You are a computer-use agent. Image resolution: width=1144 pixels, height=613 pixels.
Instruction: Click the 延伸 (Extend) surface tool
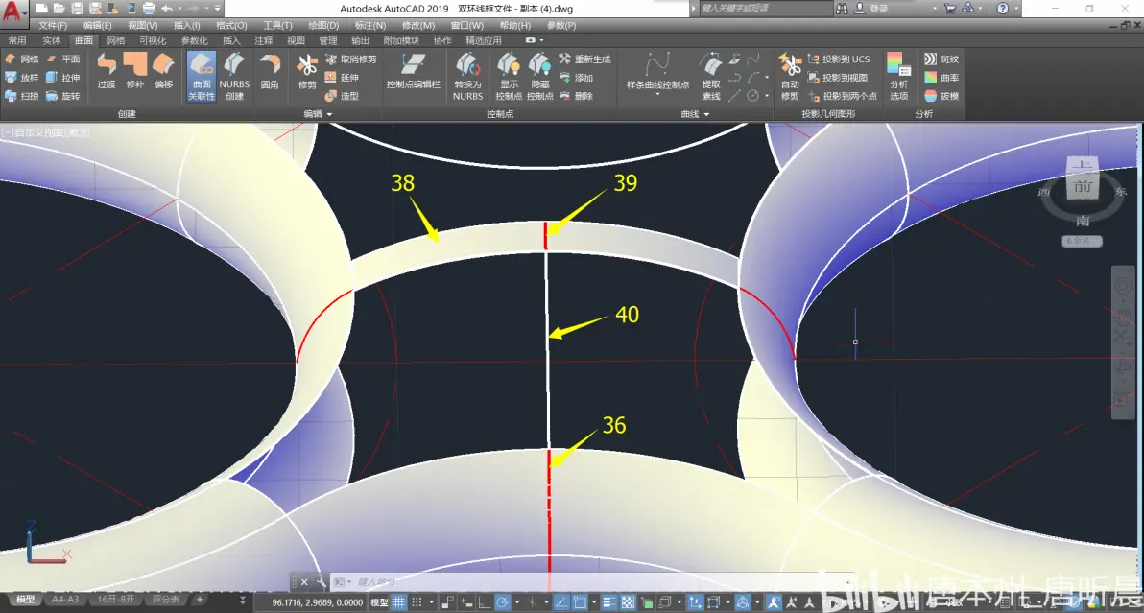(343, 78)
